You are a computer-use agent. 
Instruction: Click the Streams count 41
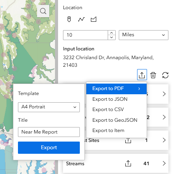point(146,164)
